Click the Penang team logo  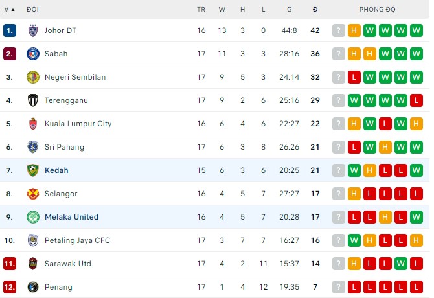click(33, 287)
